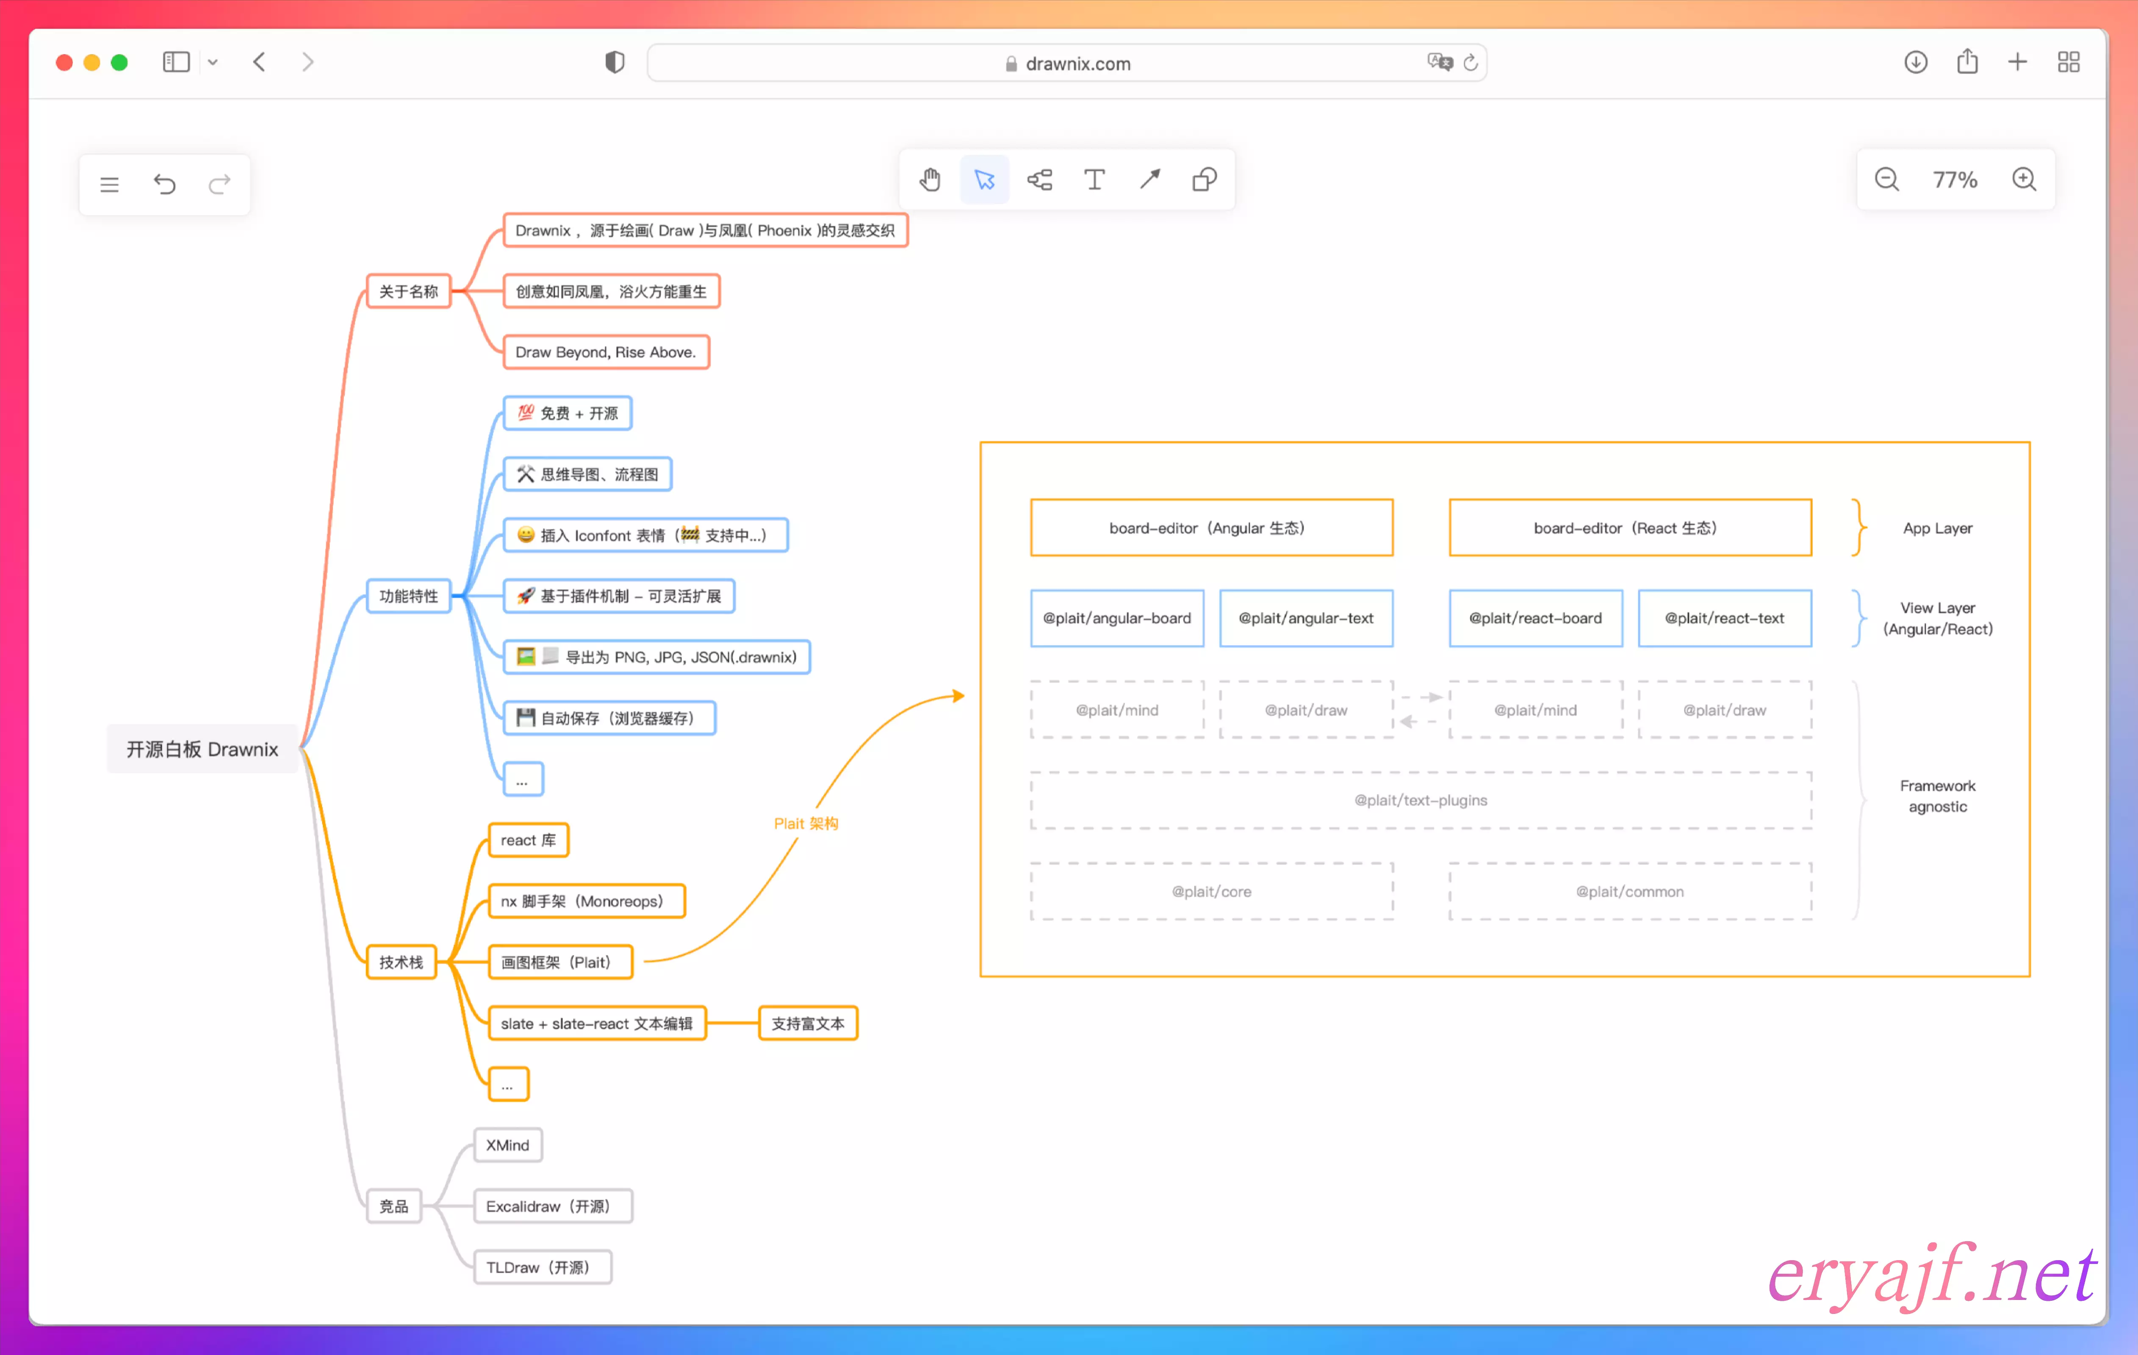Toggle the Safari sidebar

(x=176, y=62)
